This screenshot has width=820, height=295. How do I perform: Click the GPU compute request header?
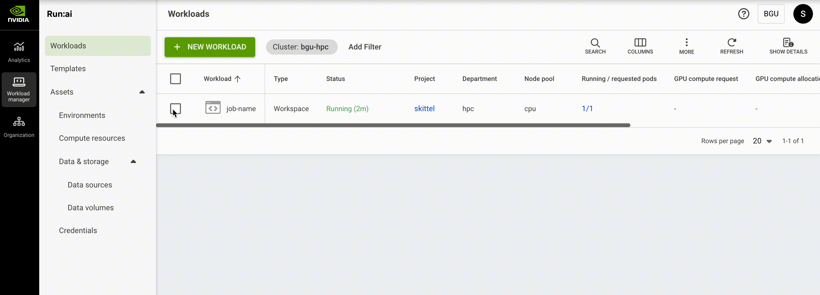point(706,79)
